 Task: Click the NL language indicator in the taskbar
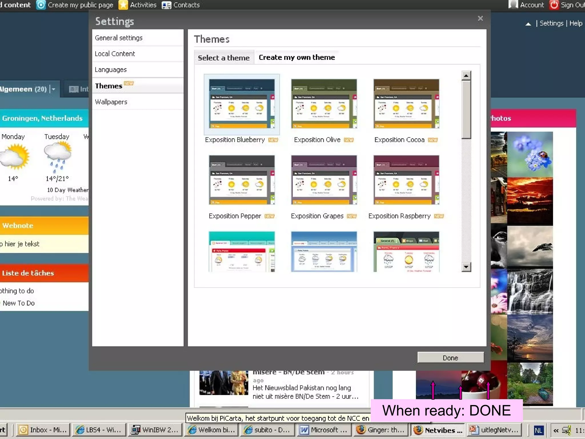[538, 430]
